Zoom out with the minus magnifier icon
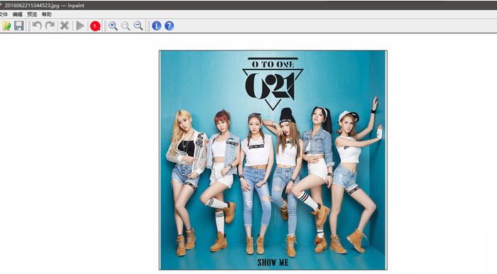This screenshot has width=497, height=274. [138, 26]
